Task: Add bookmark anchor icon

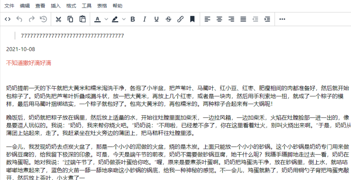Action: (192, 19)
